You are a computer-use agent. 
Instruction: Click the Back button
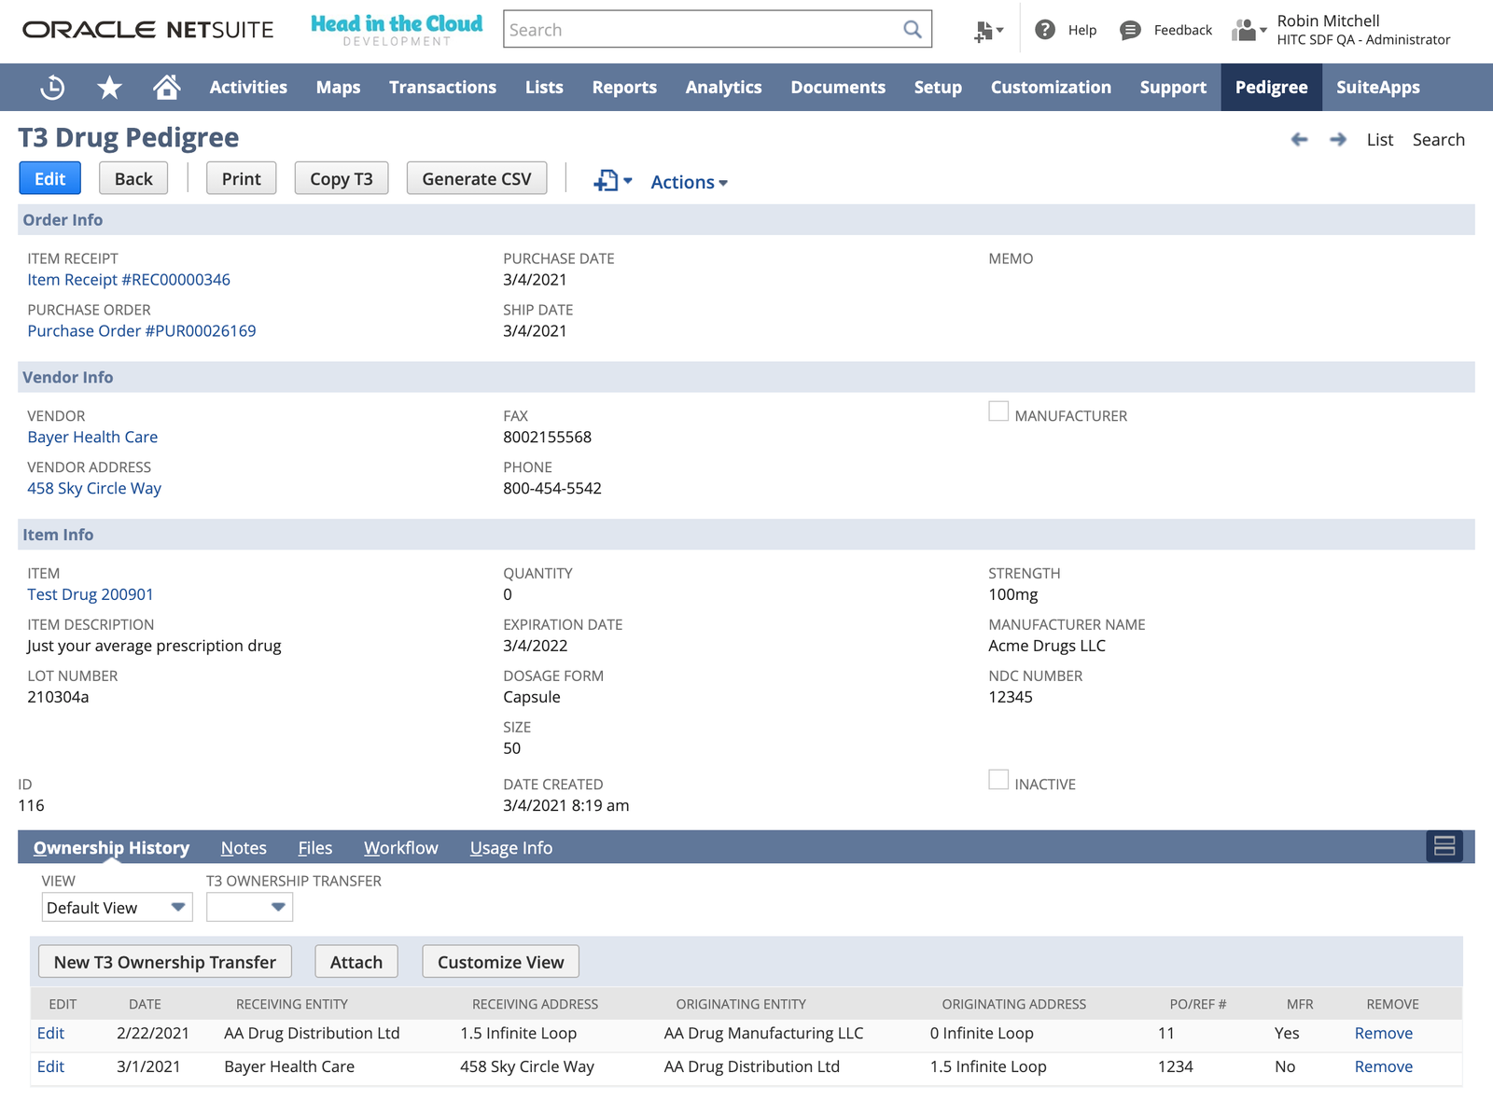[133, 178]
